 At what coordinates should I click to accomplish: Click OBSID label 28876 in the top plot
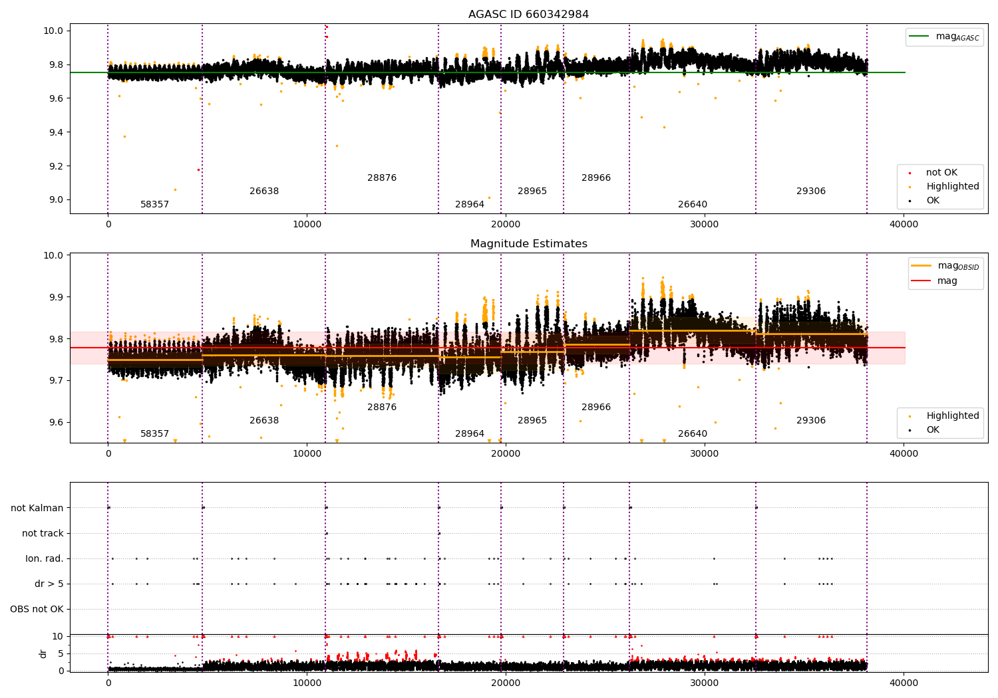pos(382,178)
